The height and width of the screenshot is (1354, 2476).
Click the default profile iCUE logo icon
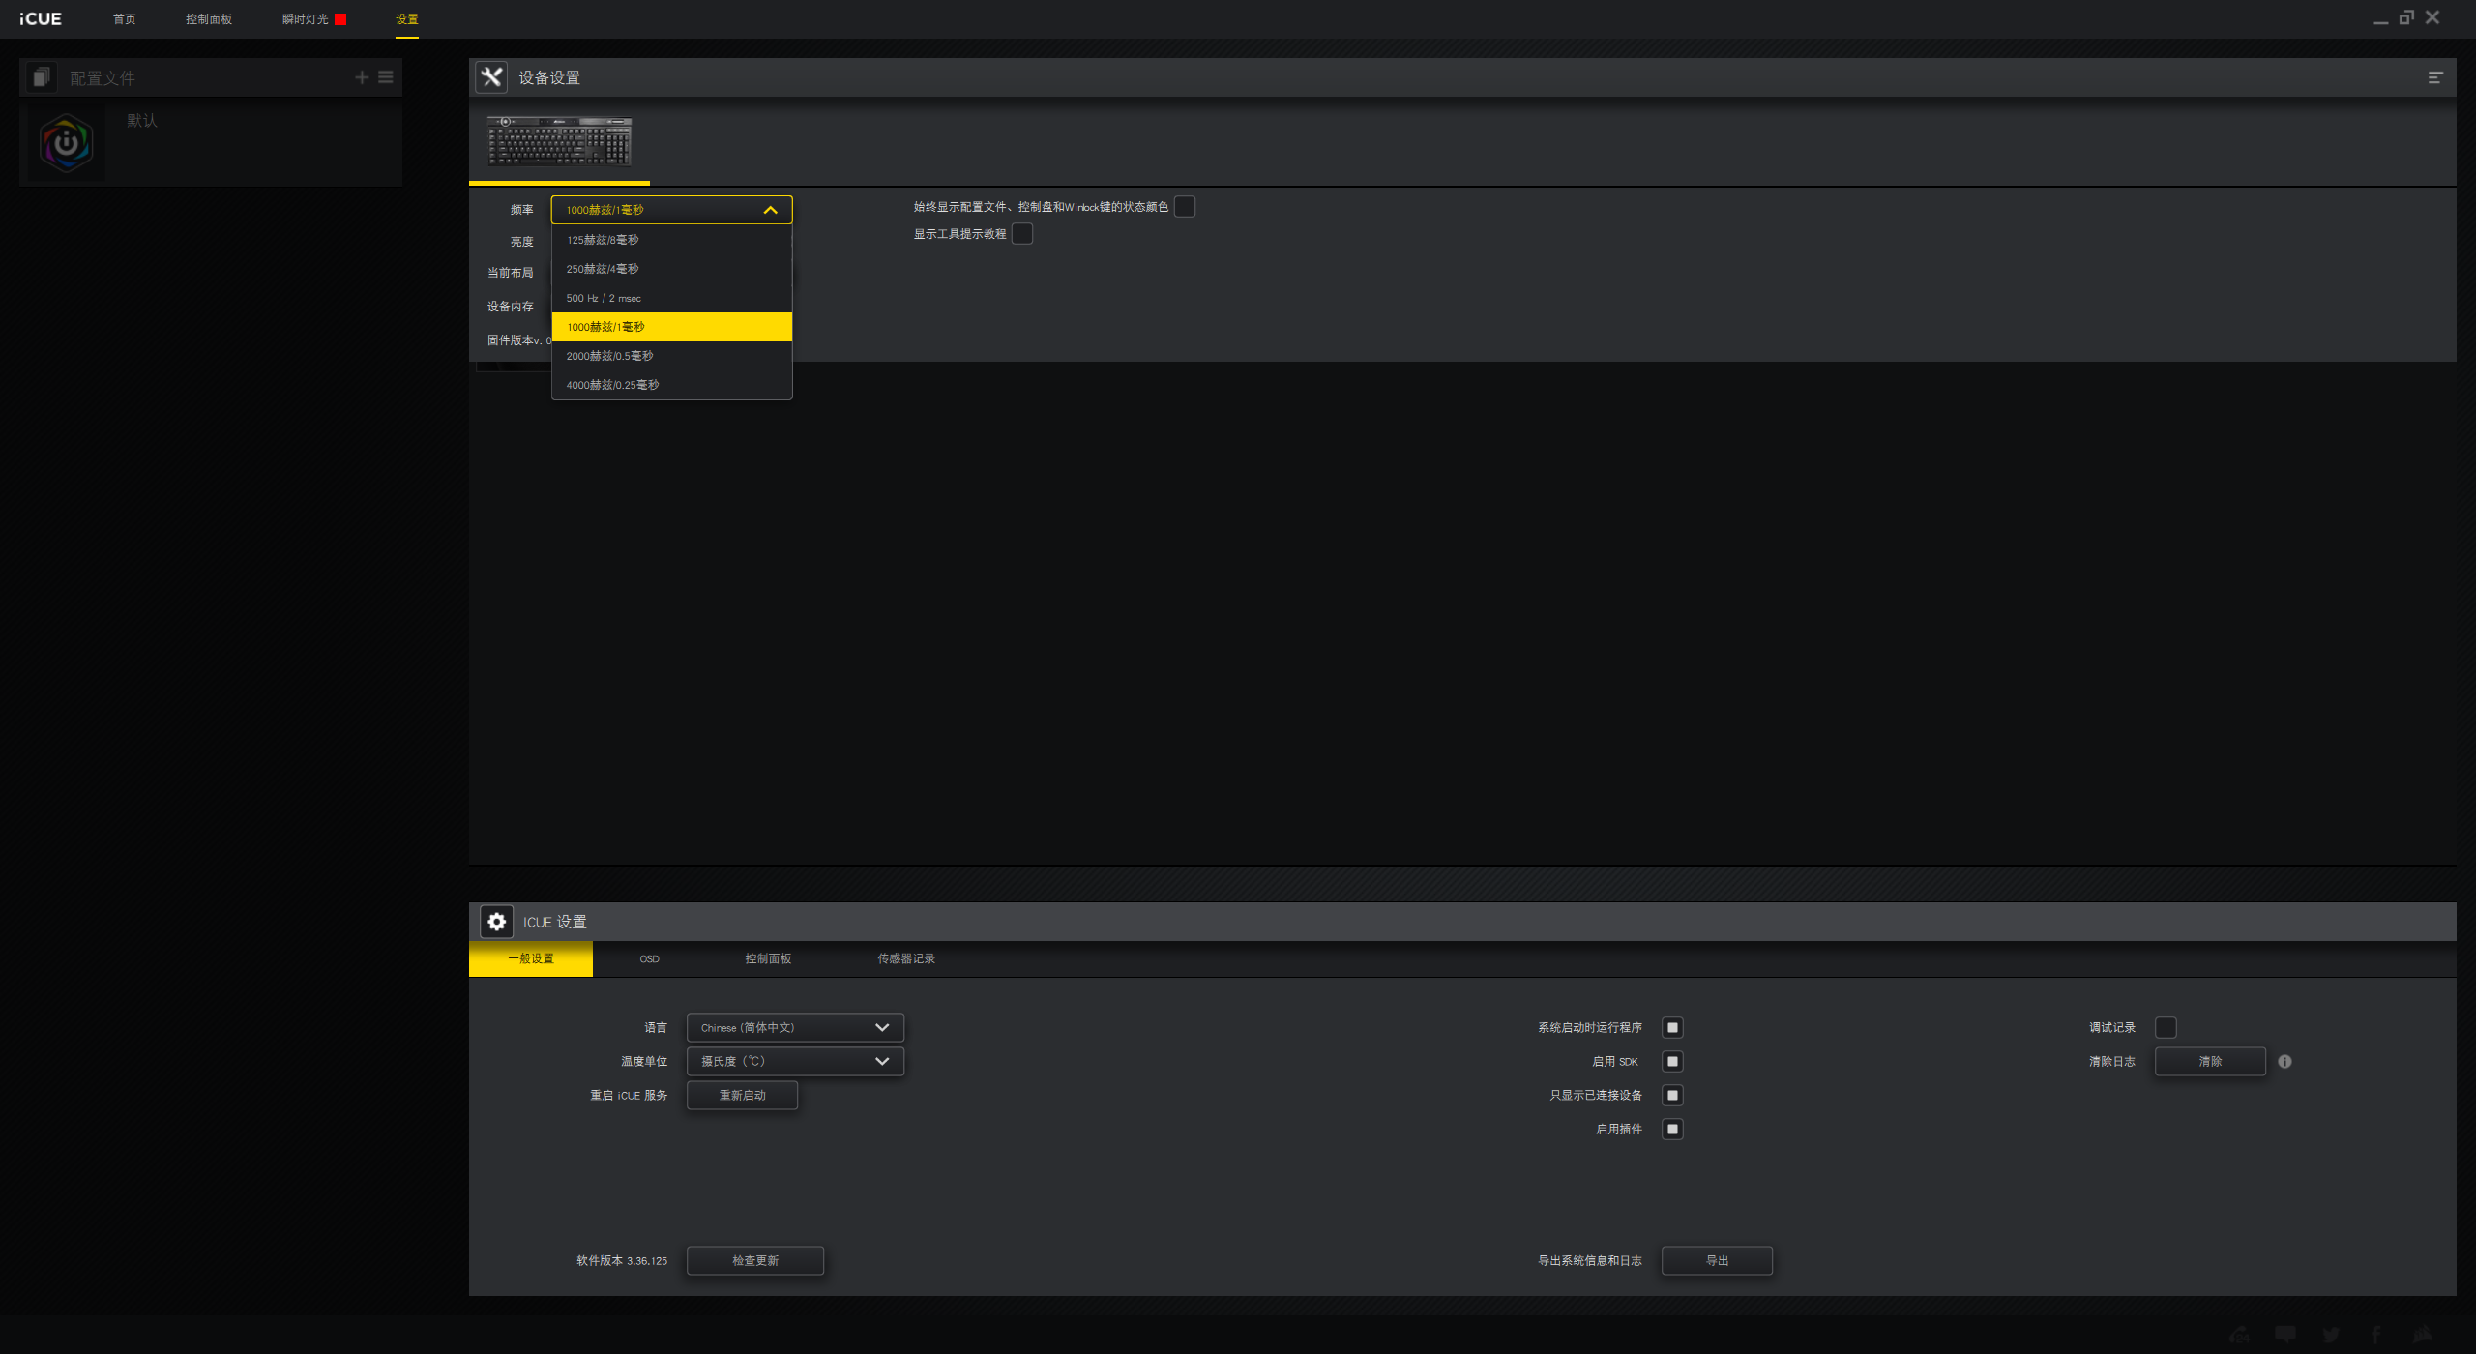click(x=66, y=144)
